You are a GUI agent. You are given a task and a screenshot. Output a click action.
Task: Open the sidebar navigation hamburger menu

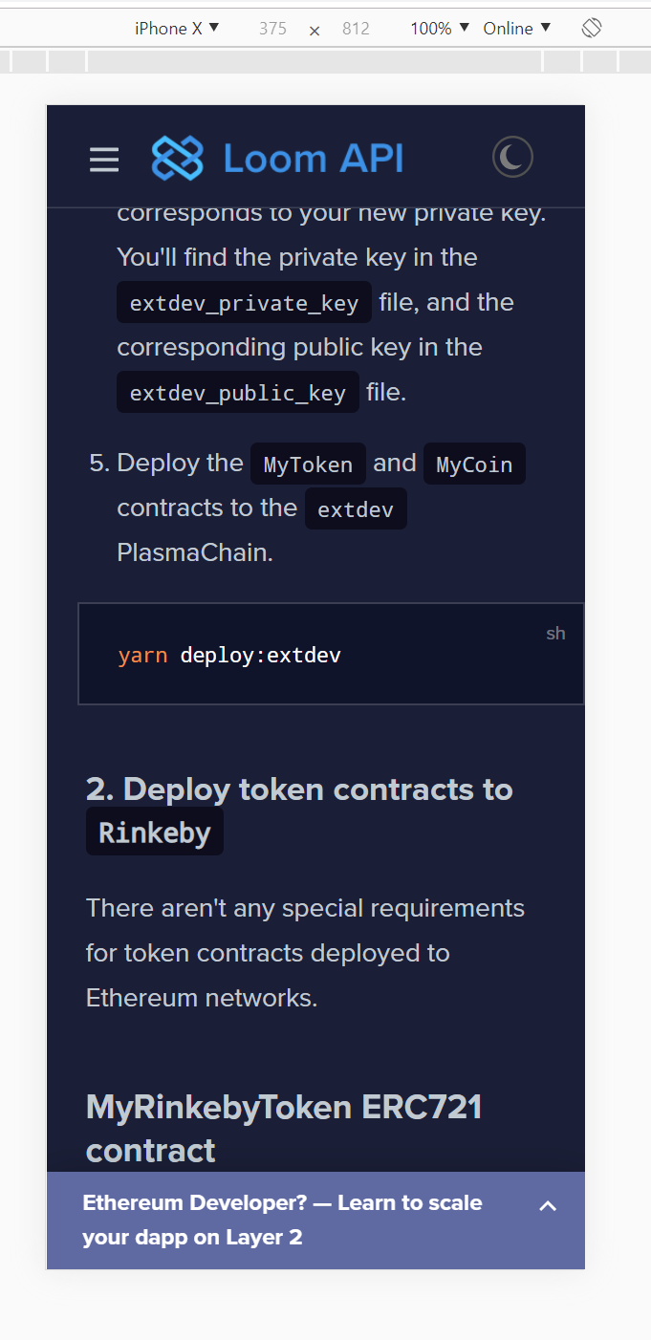[103, 160]
